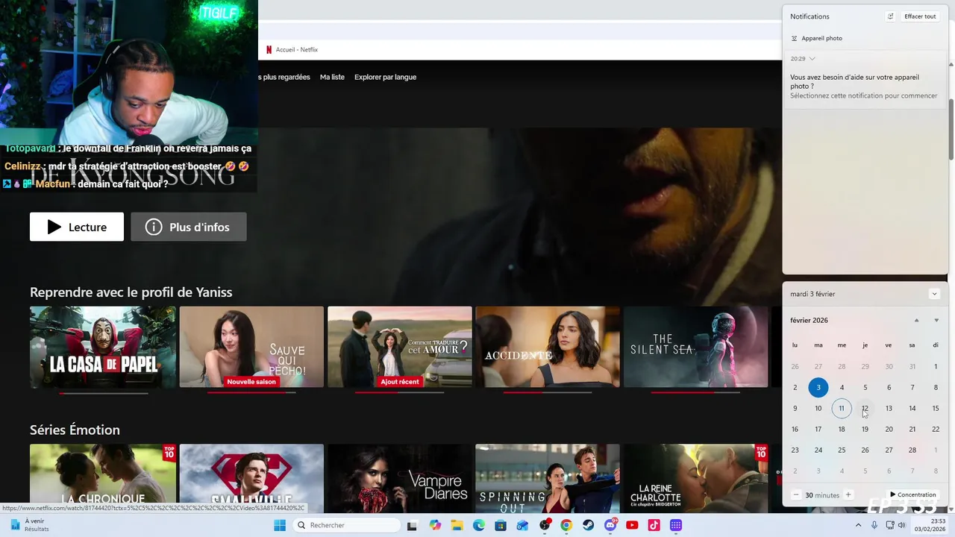The width and height of the screenshot is (955, 537).
Task: Open the Smallville thumbnail
Action: click(x=251, y=473)
